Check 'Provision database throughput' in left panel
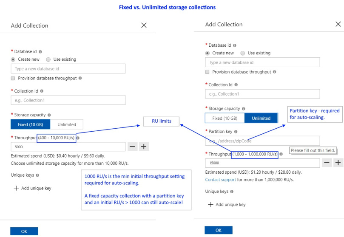The height and width of the screenshot is (237, 344). point(13,78)
